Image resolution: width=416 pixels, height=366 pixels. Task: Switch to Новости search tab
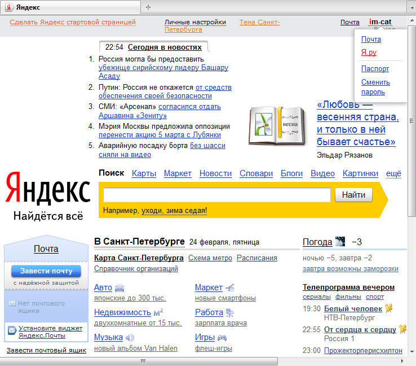(x=215, y=173)
